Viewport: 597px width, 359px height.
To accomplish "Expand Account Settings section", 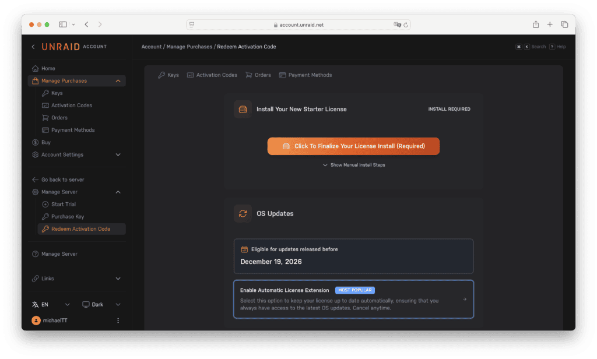I will point(118,154).
